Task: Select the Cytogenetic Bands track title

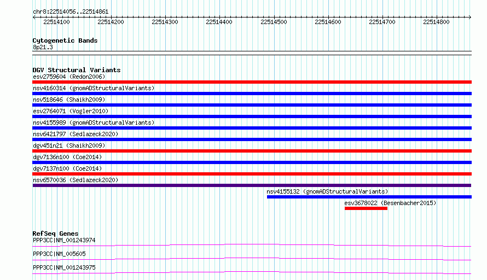Action: pos(65,40)
